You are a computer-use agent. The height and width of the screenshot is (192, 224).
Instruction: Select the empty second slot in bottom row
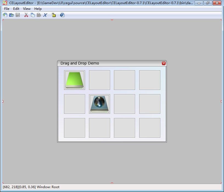point(99,128)
